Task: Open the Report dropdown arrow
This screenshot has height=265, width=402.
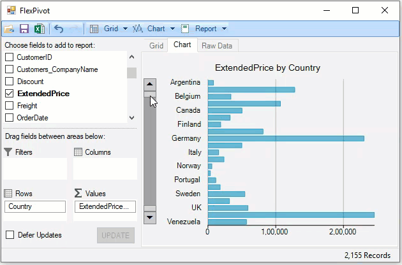Action: pyautogui.click(x=224, y=29)
